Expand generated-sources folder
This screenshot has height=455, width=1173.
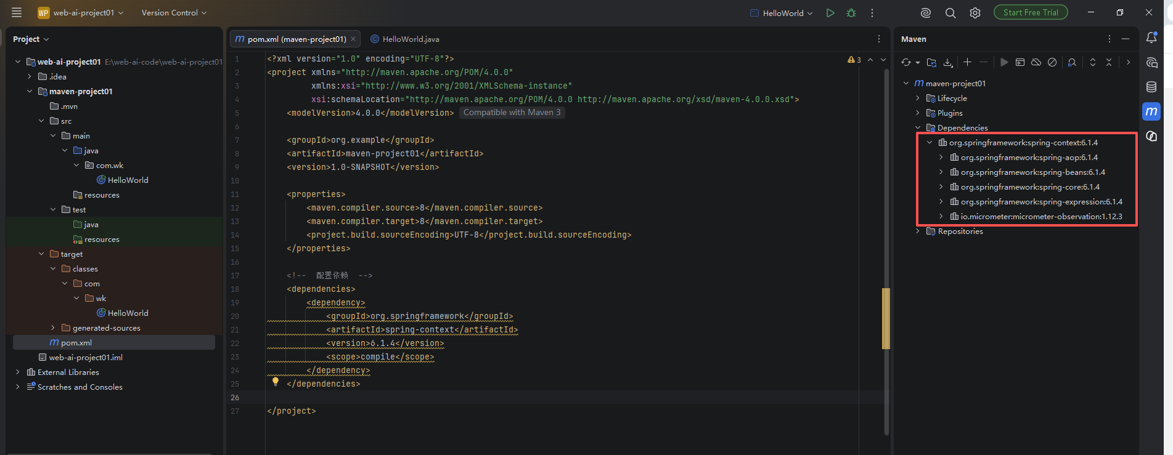(53, 328)
